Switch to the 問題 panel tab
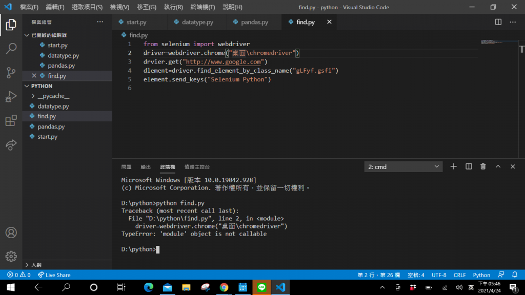Viewport: 525px width, 295px height. click(x=126, y=167)
